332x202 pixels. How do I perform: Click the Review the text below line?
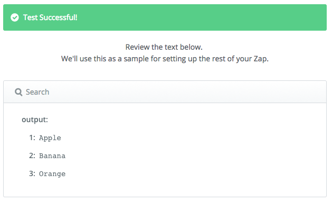pyautogui.click(x=164, y=47)
